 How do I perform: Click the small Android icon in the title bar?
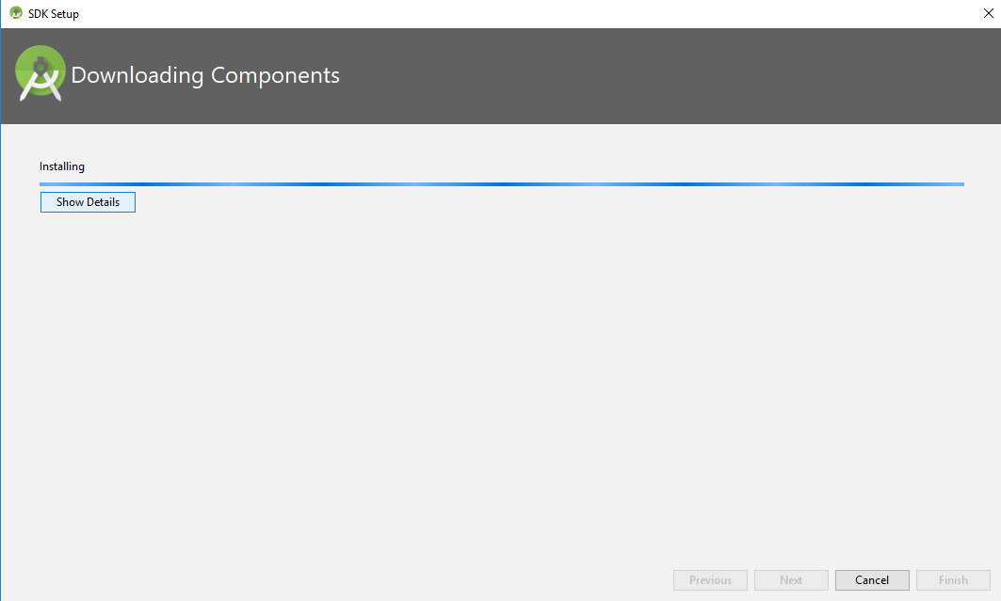(x=15, y=14)
